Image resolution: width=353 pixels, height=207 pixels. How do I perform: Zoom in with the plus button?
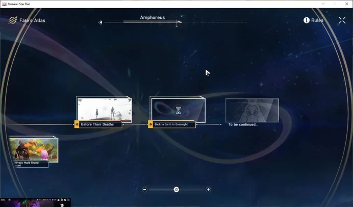[x=208, y=190]
